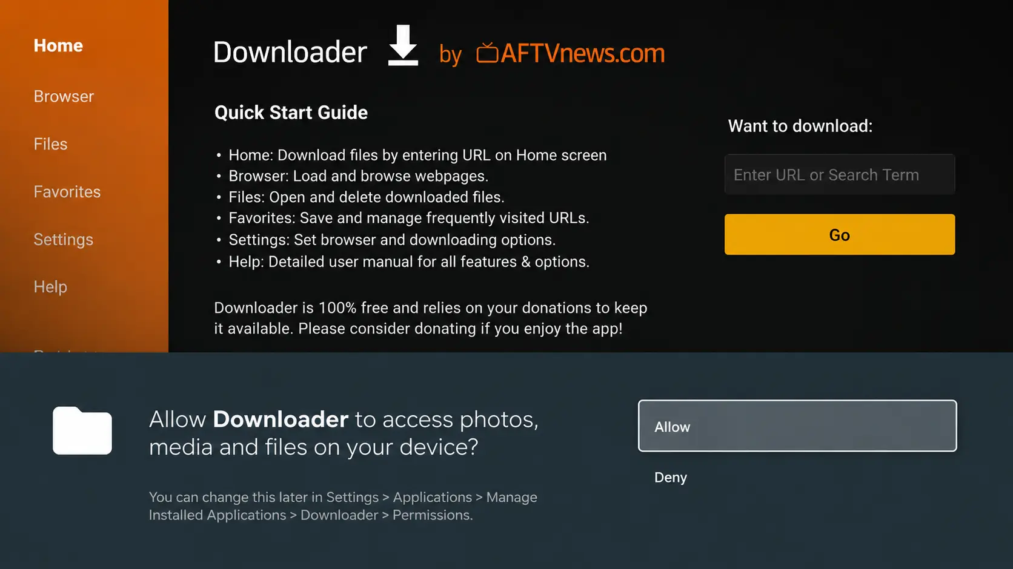
Task: Click the AFTVnews.com TV logo icon
Action: [x=487, y=53]
